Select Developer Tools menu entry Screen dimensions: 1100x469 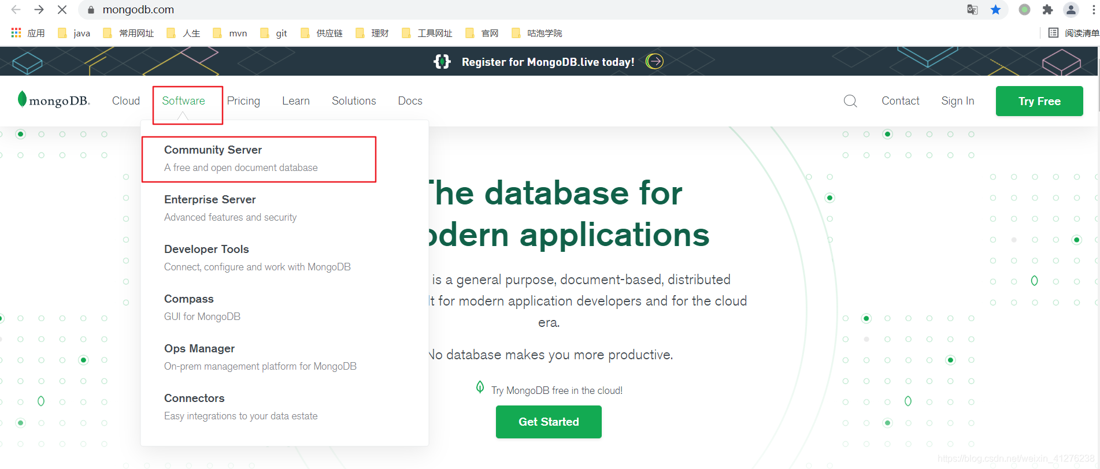(x=257, y=258)
